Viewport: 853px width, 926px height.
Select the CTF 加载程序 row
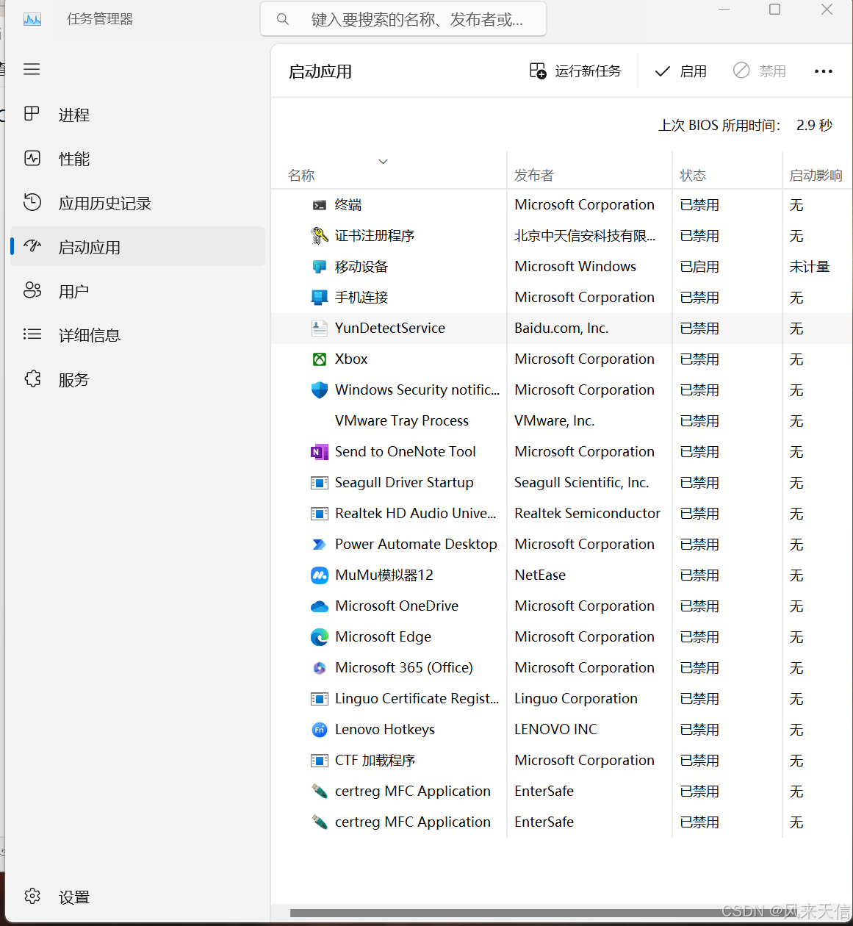(561, 761)
